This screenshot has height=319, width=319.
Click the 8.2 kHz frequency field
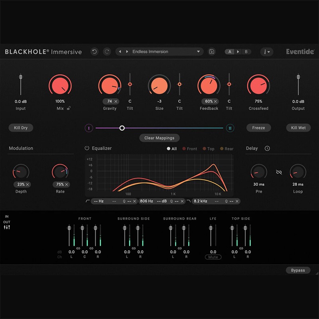201,201
